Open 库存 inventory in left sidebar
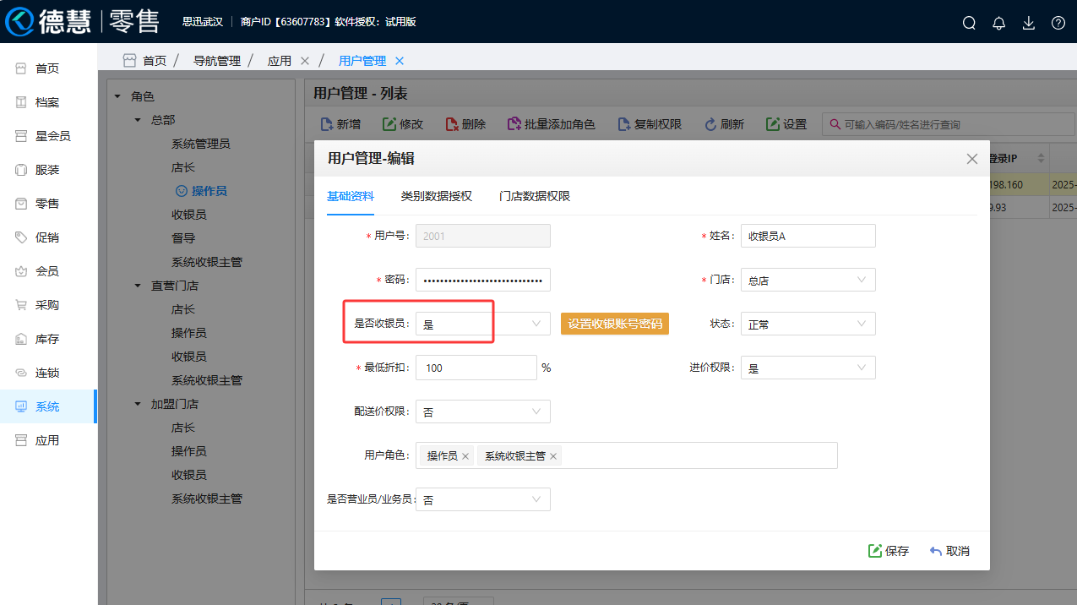The image size is (1077, 605). click(47, 339)
